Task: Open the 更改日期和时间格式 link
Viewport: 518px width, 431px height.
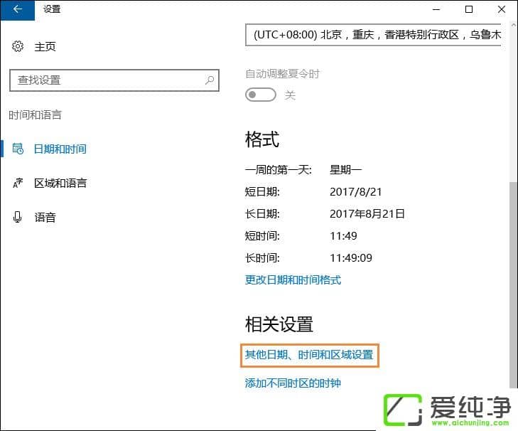Action: (293, 280)
